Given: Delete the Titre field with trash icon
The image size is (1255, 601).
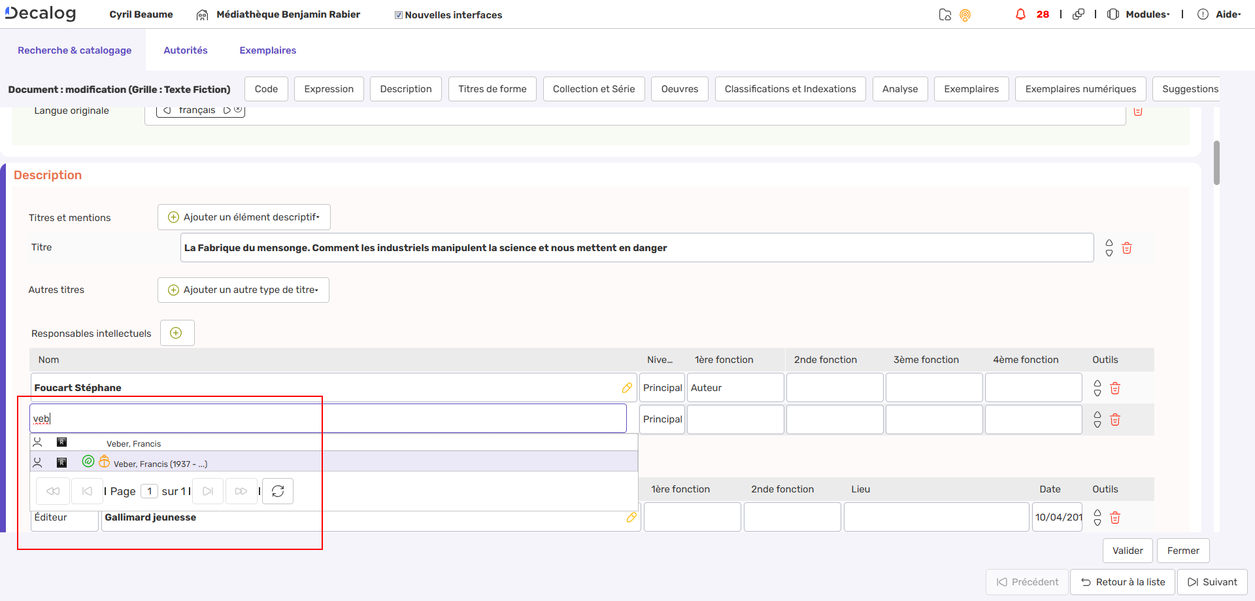Looking at the screenshot, I should (x=1127, y=248).
